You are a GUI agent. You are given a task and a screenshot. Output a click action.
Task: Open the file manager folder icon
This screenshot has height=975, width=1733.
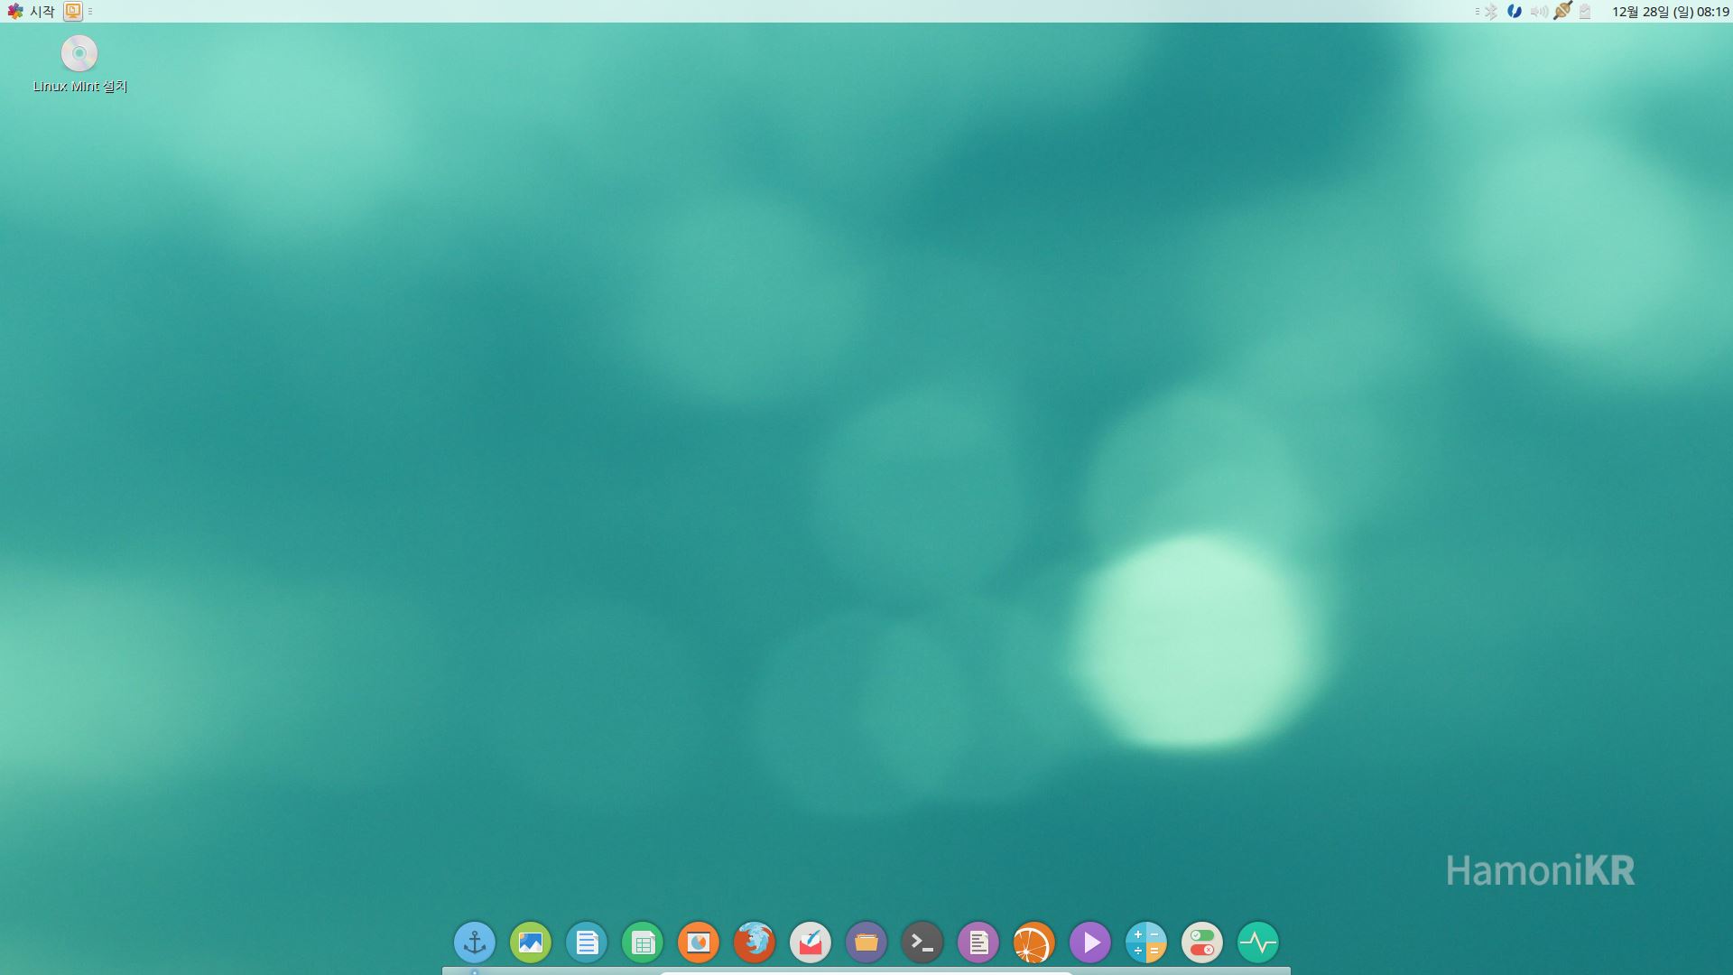866,942
